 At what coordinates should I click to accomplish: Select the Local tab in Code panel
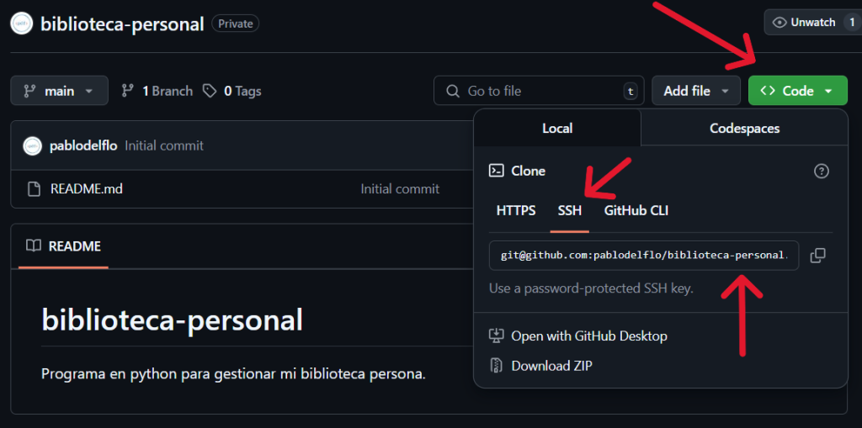[556, 129]
